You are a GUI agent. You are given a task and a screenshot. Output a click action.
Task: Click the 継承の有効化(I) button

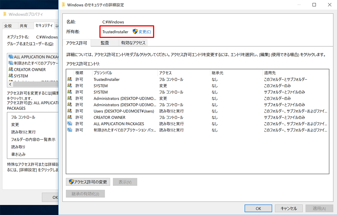tap(85, 194)
